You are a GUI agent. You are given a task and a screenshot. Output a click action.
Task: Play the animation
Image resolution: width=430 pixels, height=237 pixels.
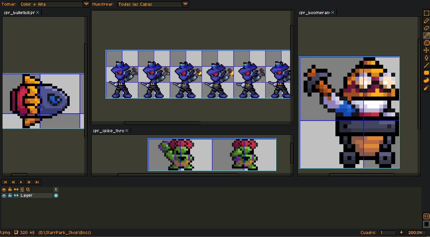coord(21,182)
